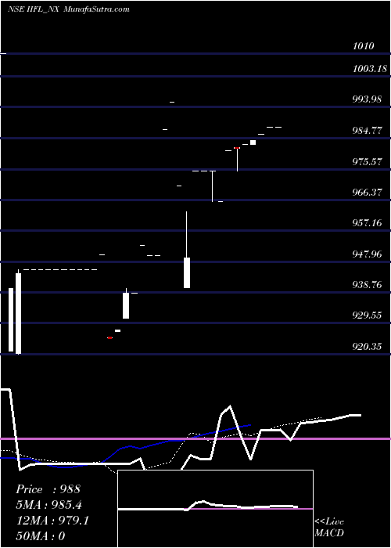The height and width of the screenshot is (548, 391).
Task: Click the 947.96 price level label
Action: pos(367,254)
